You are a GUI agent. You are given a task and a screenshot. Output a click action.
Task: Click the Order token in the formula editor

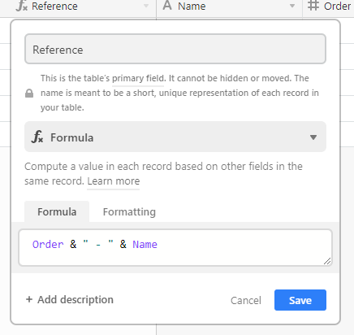pyautogui.click(x=48, y=245)
